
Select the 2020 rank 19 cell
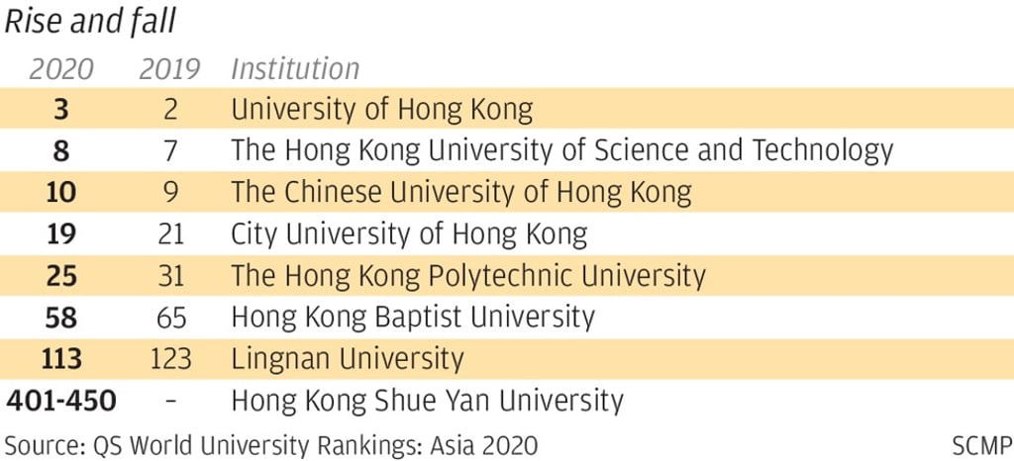pyautogui.click(x=61, y=234)
